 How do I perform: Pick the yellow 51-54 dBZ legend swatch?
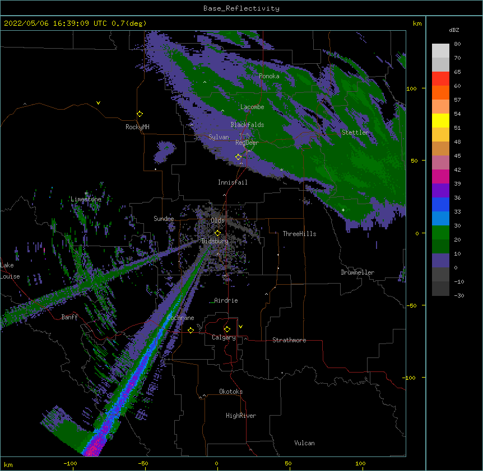pos(440,121)
